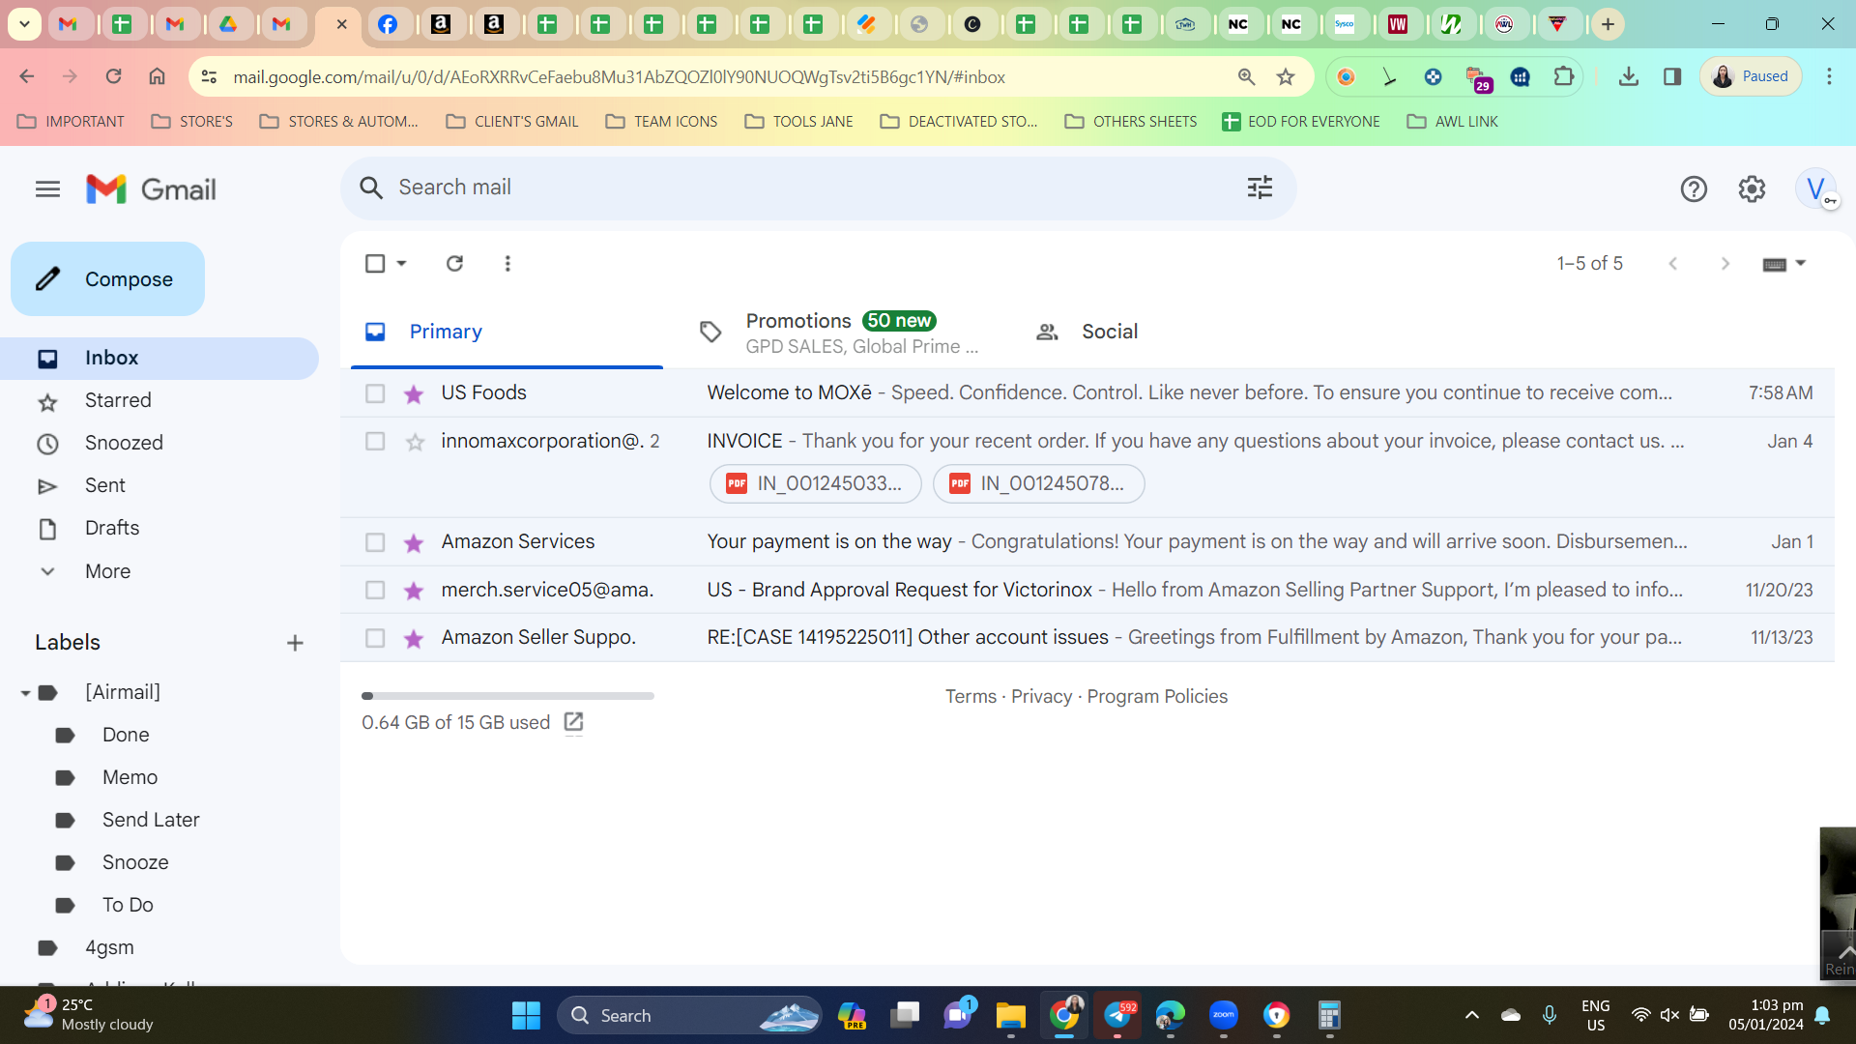The image size is (1856, 1044).
Task: Click the Windows taskbar Search box
Action: pyautogui.click(x=690, y=1015)
